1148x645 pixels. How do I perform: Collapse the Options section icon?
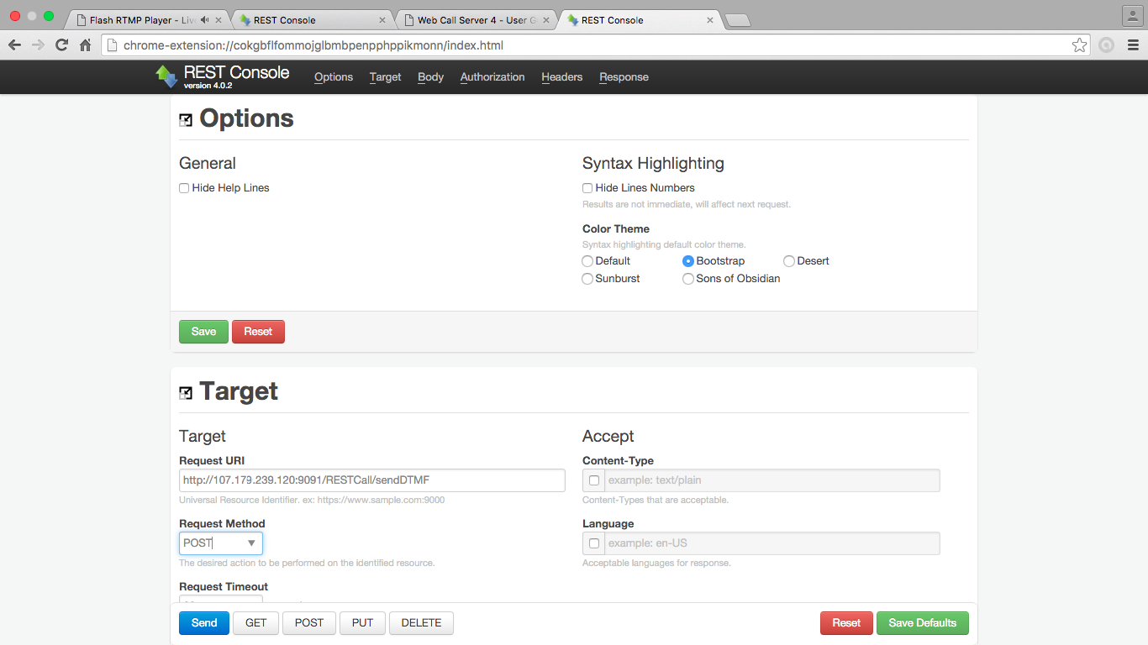click(x=186, y=120)
